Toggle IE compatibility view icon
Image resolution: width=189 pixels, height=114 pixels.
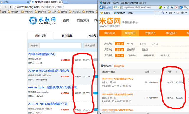(x=168, y=7)
